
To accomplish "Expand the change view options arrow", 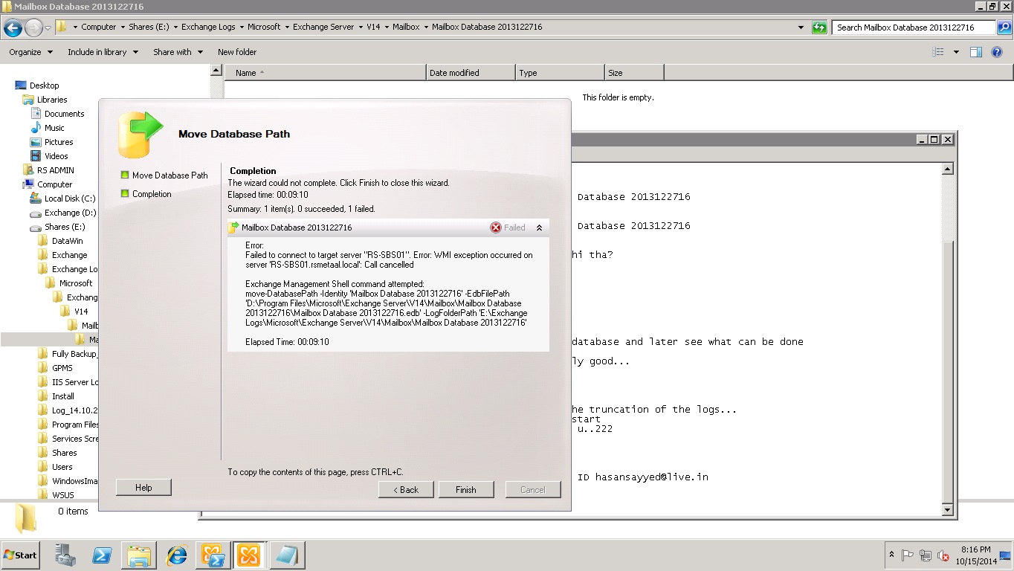I will tap(956, 52).
